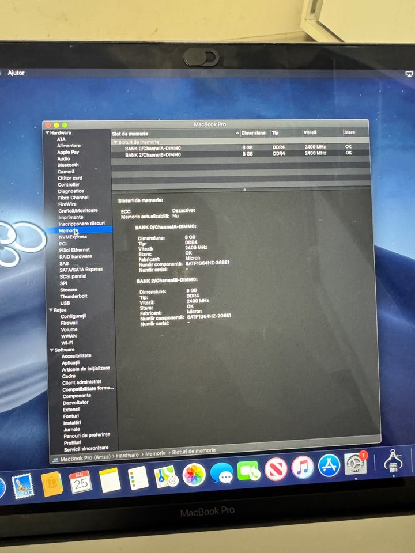Sort by the Dimensiune column header
The height and width of the screenshot is (553, 415).
click(253, 133)
